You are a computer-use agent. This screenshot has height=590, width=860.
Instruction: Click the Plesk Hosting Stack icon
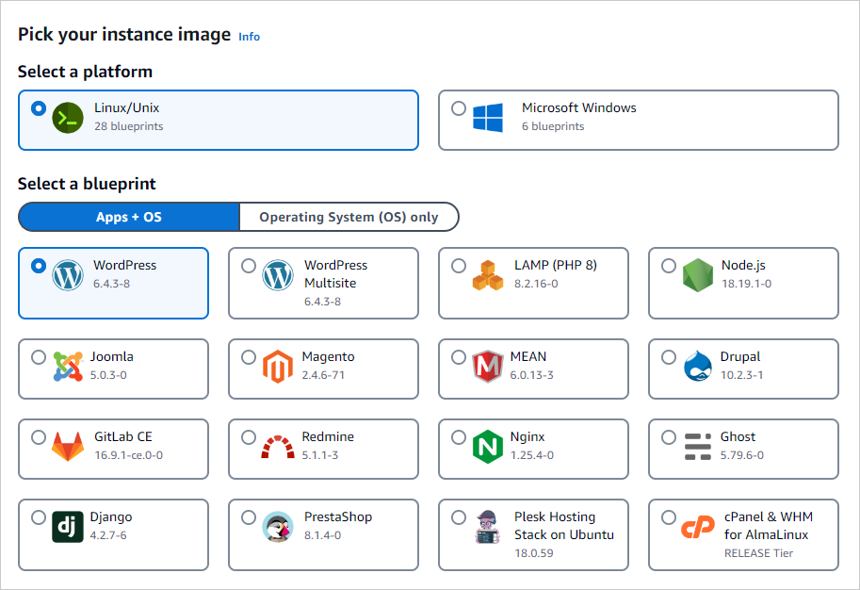pyautogui.click(x=488, y=527)
